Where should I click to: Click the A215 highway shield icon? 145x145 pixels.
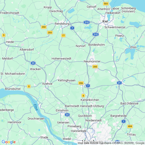point(95,34)
